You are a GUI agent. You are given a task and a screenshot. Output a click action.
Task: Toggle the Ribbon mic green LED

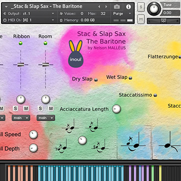[21, 43]
